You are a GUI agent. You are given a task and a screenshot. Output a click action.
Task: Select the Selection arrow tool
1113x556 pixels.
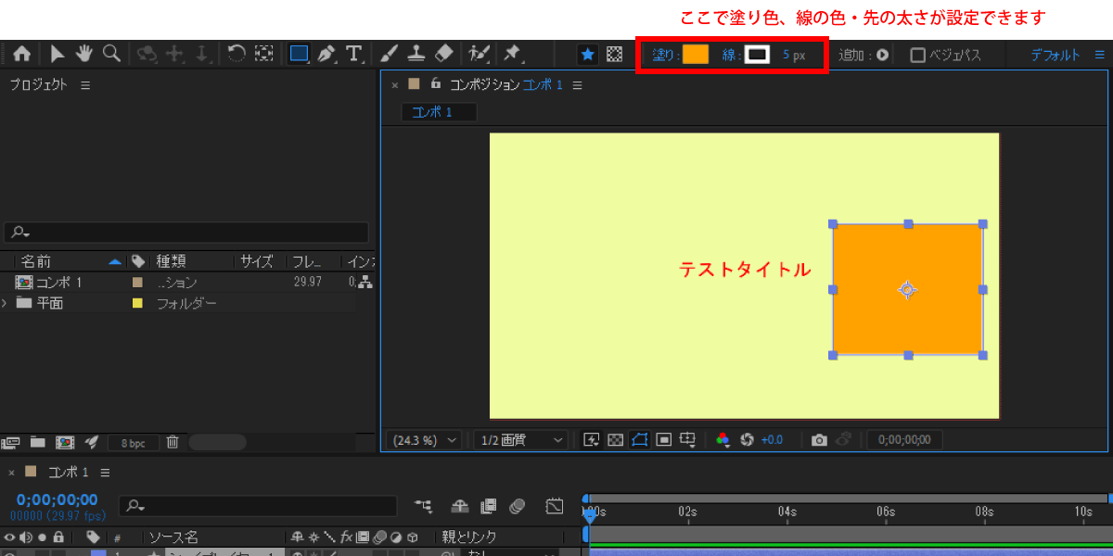[x=57, y=54]
